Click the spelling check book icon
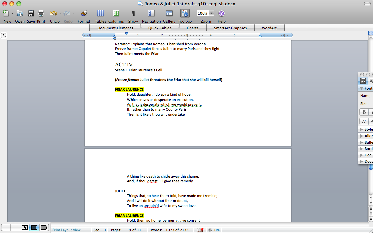The image size is (373, 233). (x=200, y=230)
